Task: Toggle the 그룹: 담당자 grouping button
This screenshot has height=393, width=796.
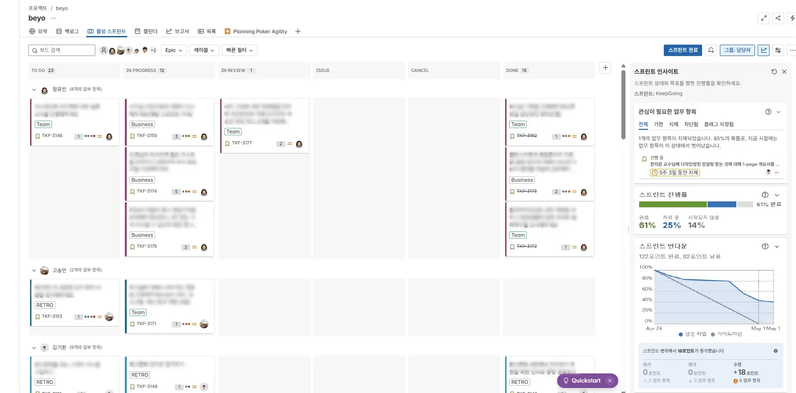Action: point(737,50)
